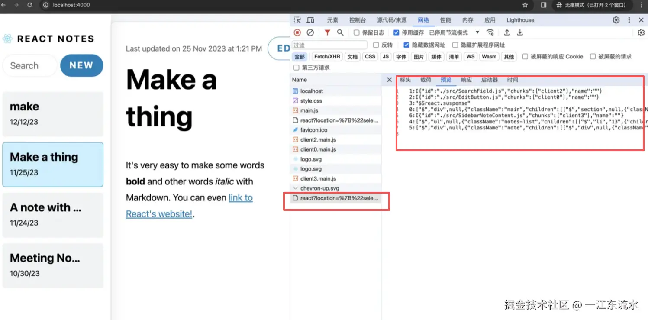Switch to 元素 panel tab
This screenshot has width=648, height=320.
coord(332,20)
